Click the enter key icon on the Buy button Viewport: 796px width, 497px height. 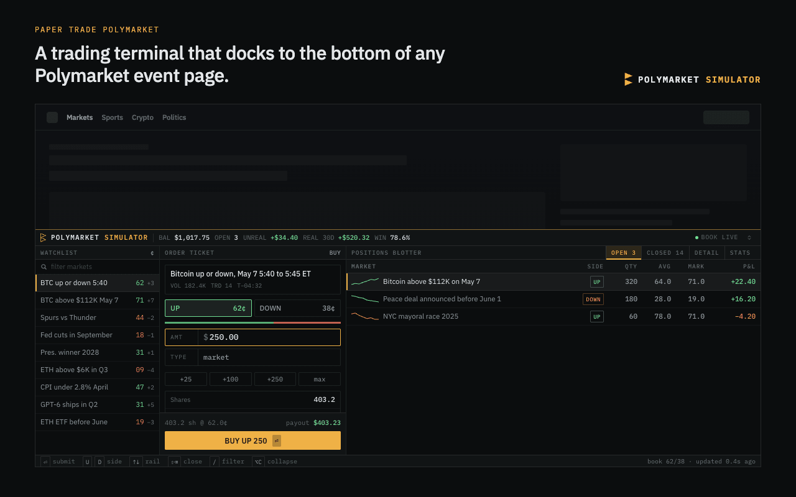(x=277, y=440)
